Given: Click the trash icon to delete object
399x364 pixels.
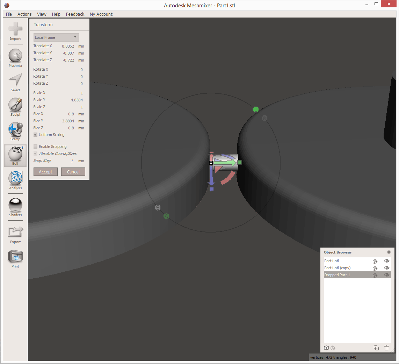Looking at the screenshot, I should click(386, 348).
